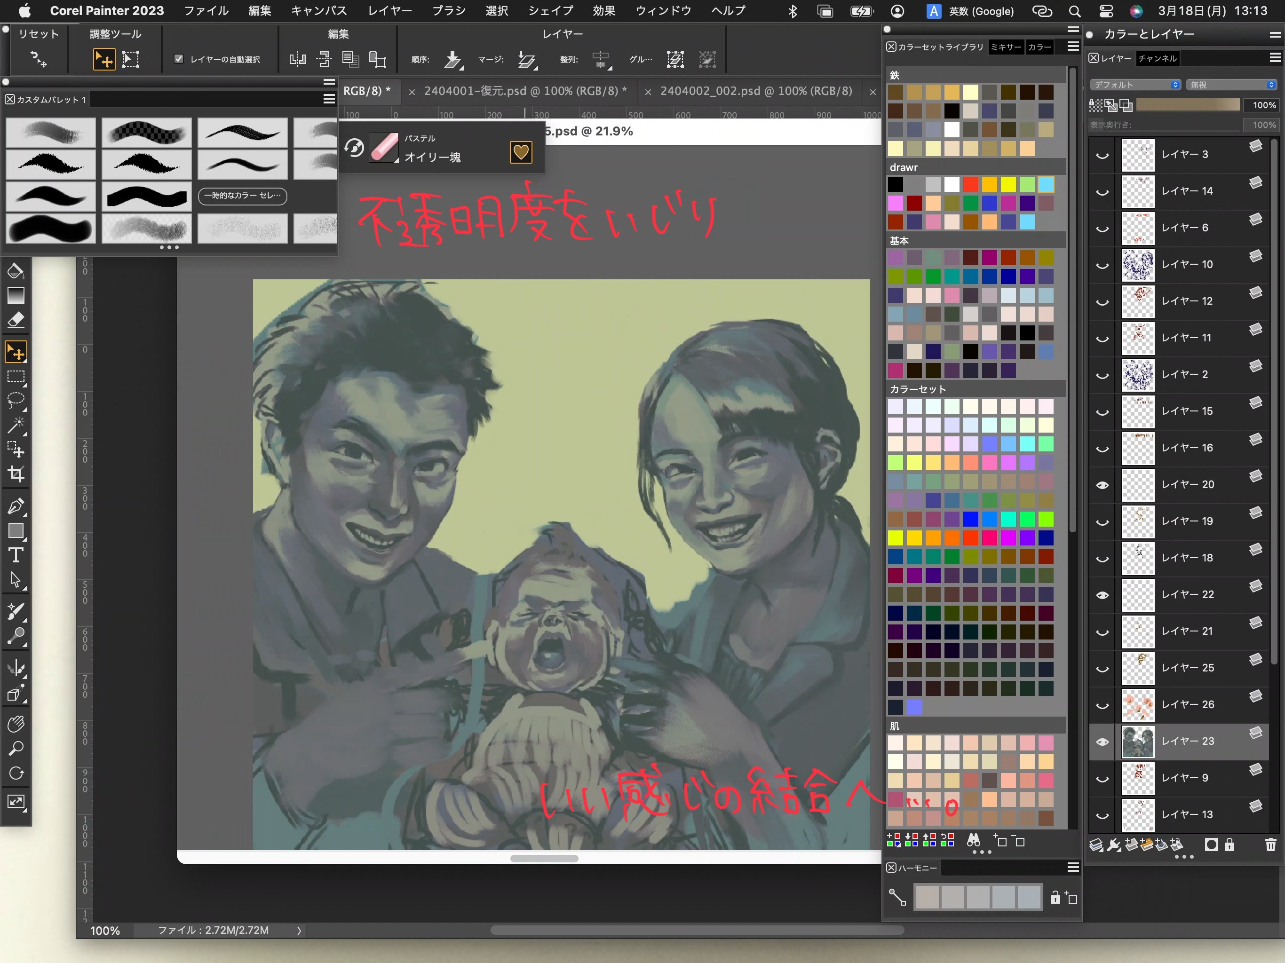The width and height of the screenshot is (1285, 963).
Task: Open the カラーとレイヤー palette options menu
Action: (x=1275, y=34)
